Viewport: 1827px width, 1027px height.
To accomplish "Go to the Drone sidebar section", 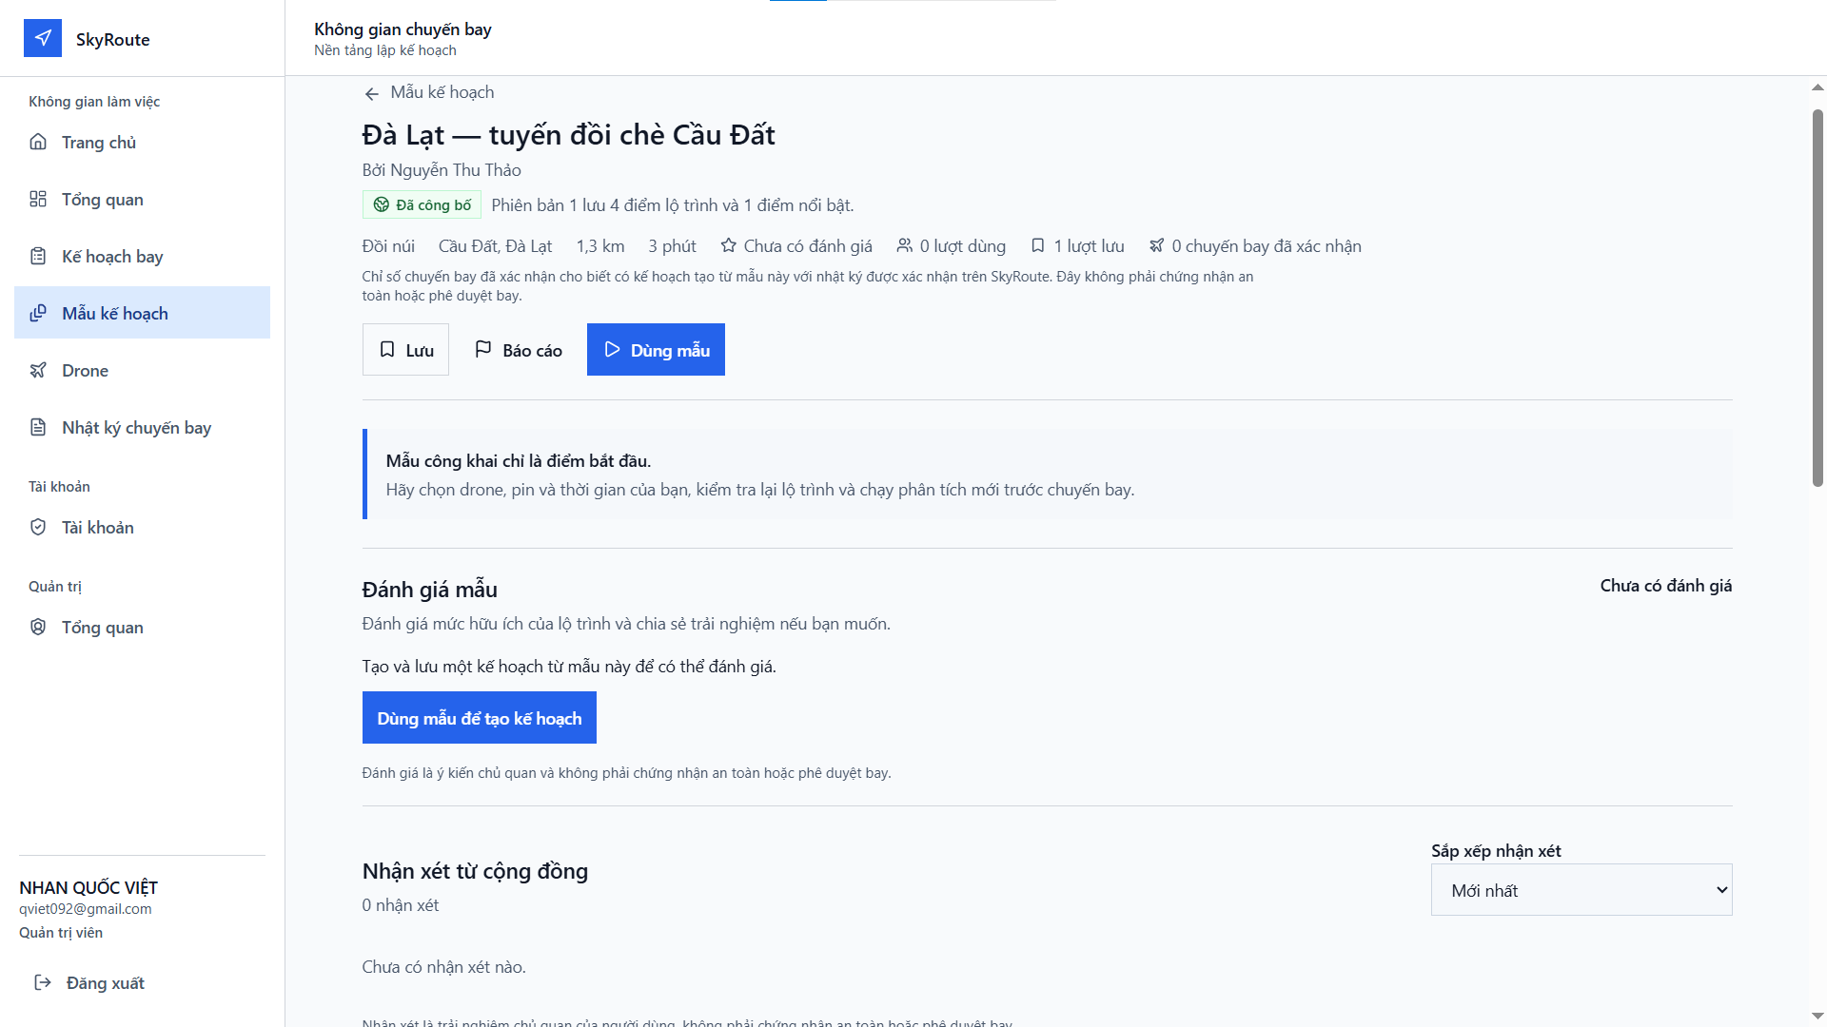I will click(142, 370).
